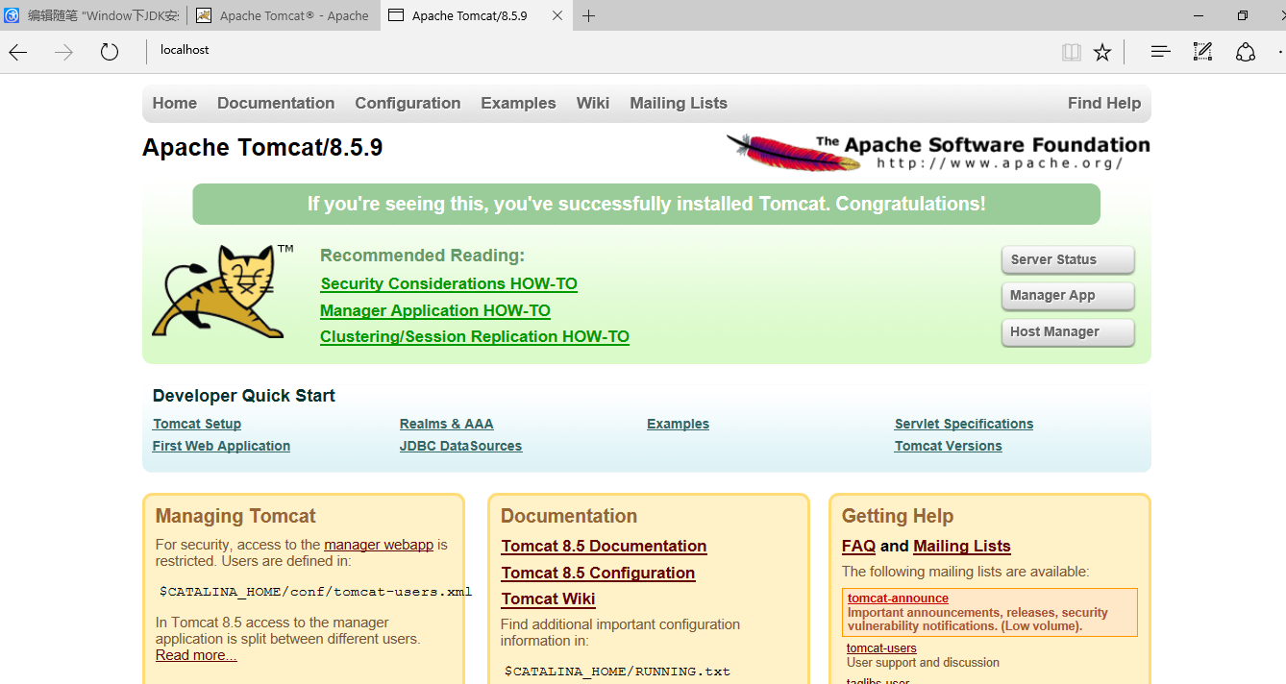Click the Recommended Reading heading
Image resolution: width=1286 pixels, height=684 pixels.
[x=423, y=256]
